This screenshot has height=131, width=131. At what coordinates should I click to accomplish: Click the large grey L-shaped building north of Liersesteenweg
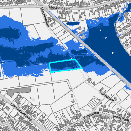19,91
